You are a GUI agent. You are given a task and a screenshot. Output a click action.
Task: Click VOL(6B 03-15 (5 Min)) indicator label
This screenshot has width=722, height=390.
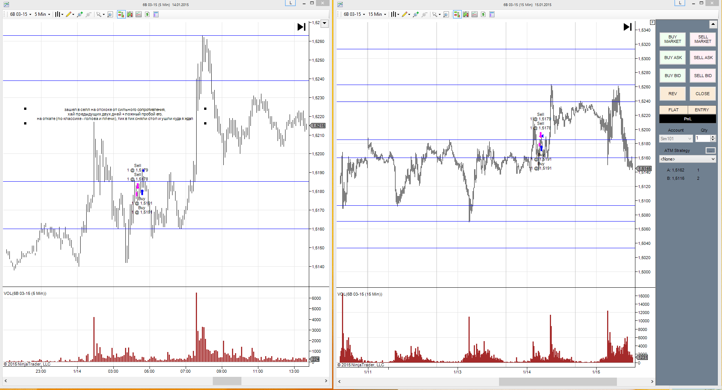25,293
